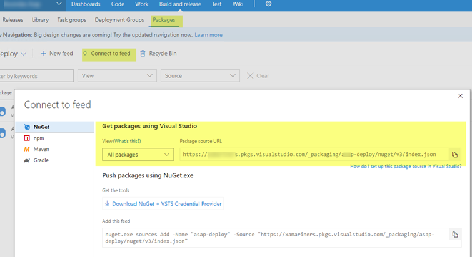
Task: Click the X icon next to Clear
Action: 250,76
